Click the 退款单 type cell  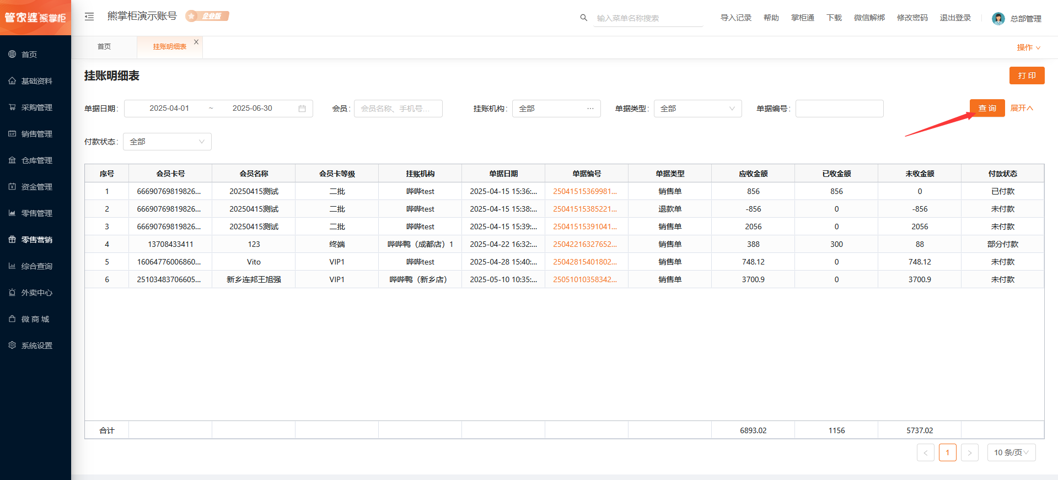[670, 209]
